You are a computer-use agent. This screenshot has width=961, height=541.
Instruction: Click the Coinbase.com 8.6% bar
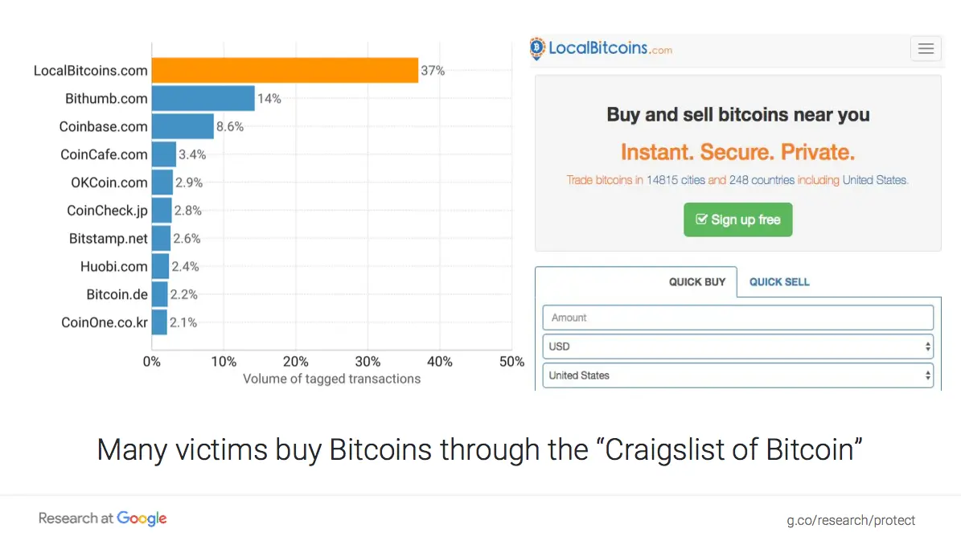pyautogui.click(x=181, y=126)
